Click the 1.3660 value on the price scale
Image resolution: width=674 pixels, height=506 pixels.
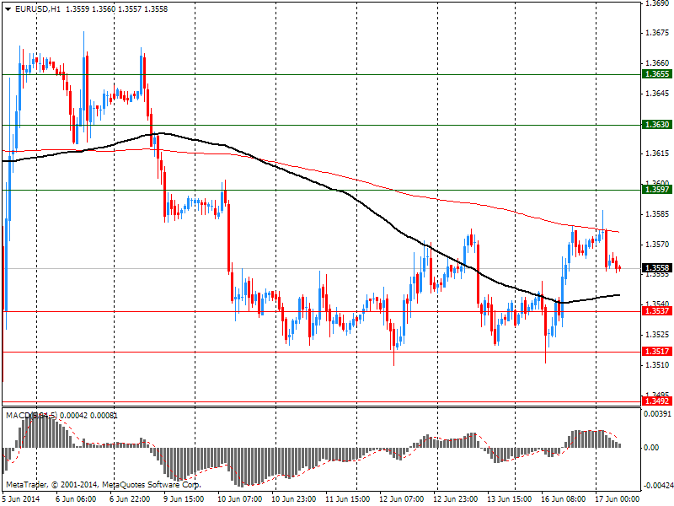(x=657, y=63)
